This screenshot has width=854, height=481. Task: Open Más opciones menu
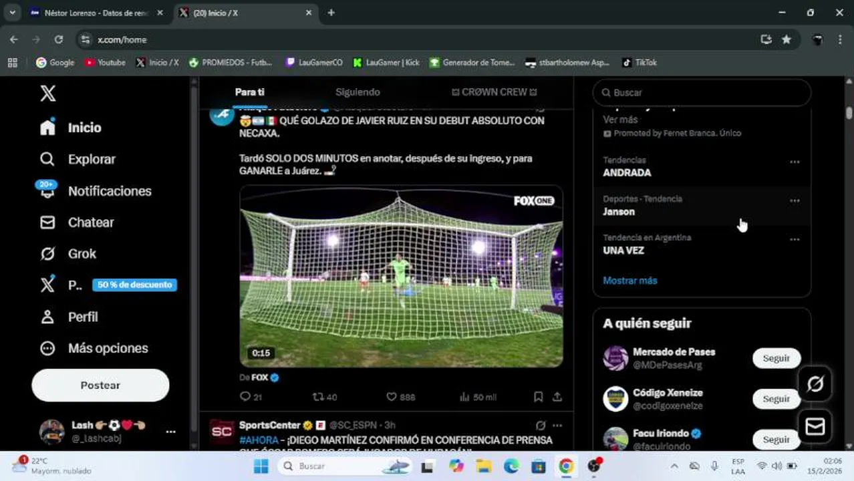(x=94, y=348)
